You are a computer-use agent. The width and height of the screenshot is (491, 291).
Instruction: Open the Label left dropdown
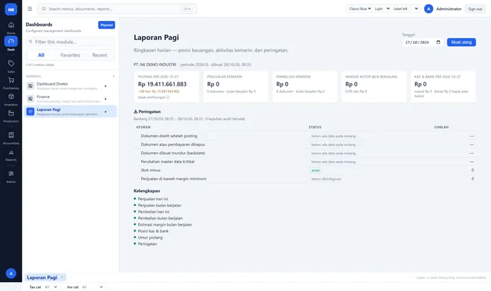click(x=406, y=9)
